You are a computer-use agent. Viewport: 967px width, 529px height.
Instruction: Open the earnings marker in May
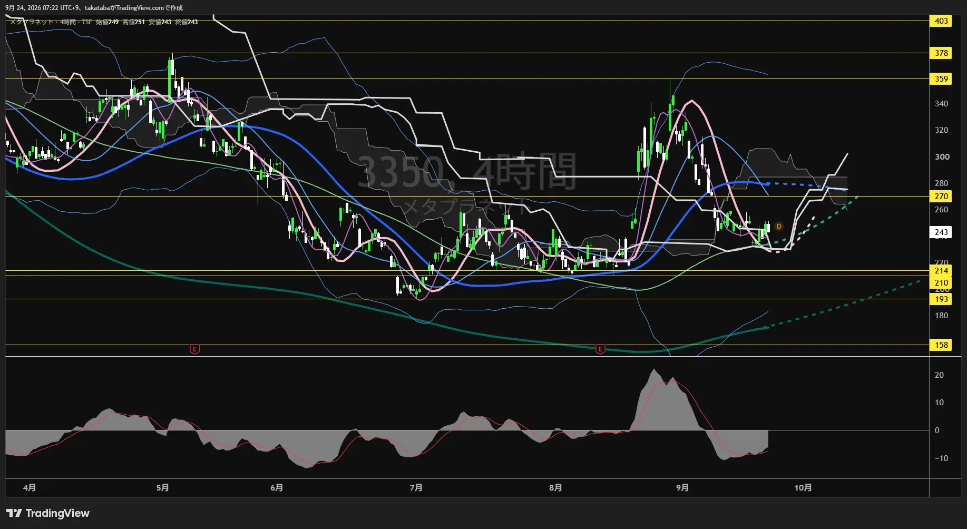pos(194,349)
